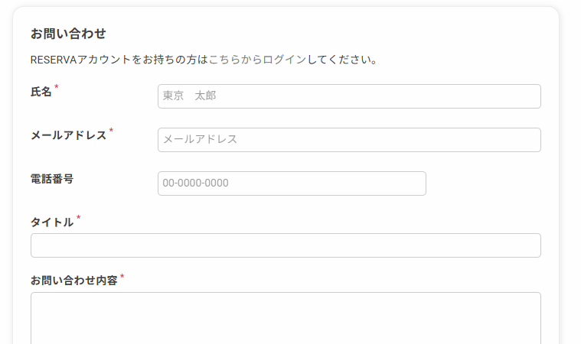Click the タイトル field label
The width and height of the screenshot is (581, 344).
point(52,222)
